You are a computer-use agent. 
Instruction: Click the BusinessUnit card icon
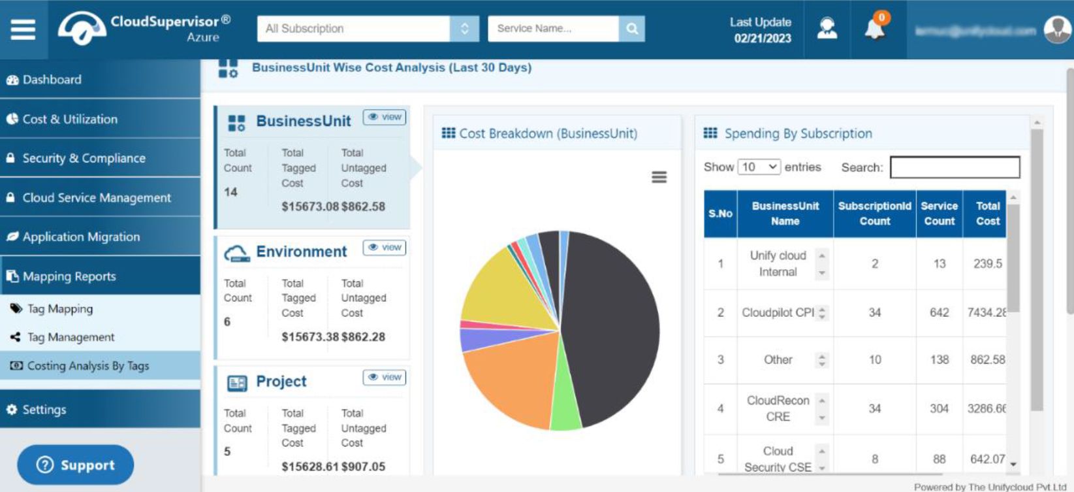[236, 123]
